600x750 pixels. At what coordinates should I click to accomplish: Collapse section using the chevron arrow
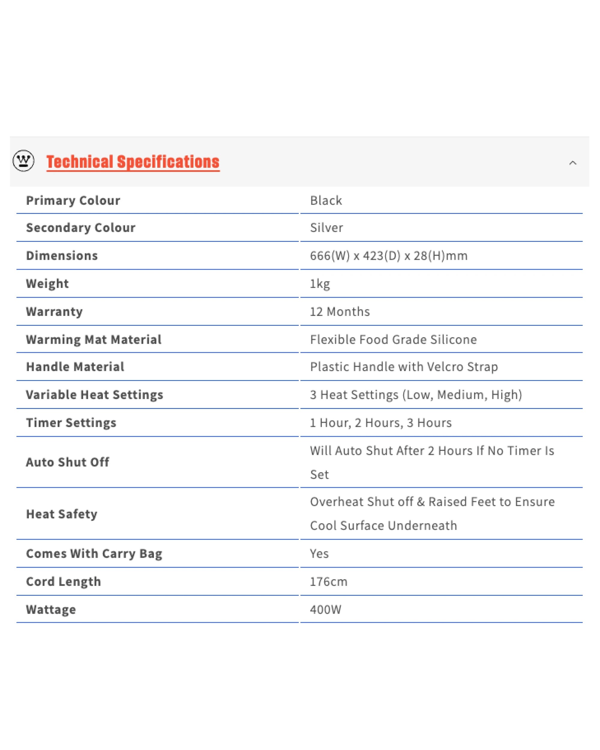tap(572, 163)
